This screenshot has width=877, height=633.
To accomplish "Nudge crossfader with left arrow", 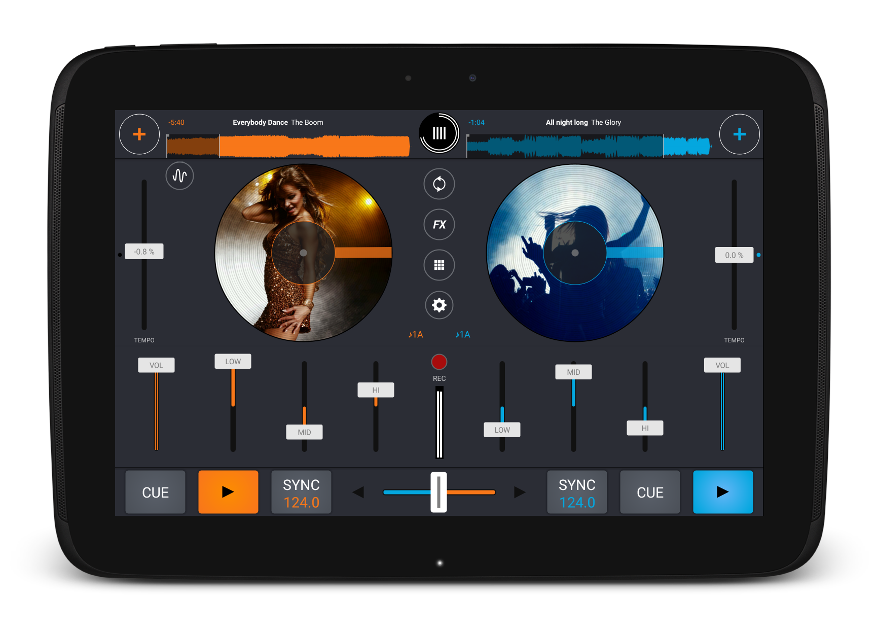I will tap(358, 492).
